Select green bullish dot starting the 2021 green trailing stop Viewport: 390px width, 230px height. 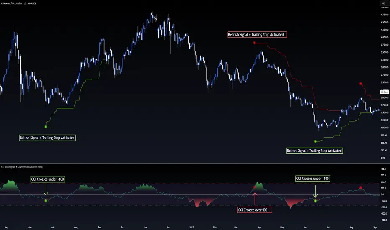46,127
